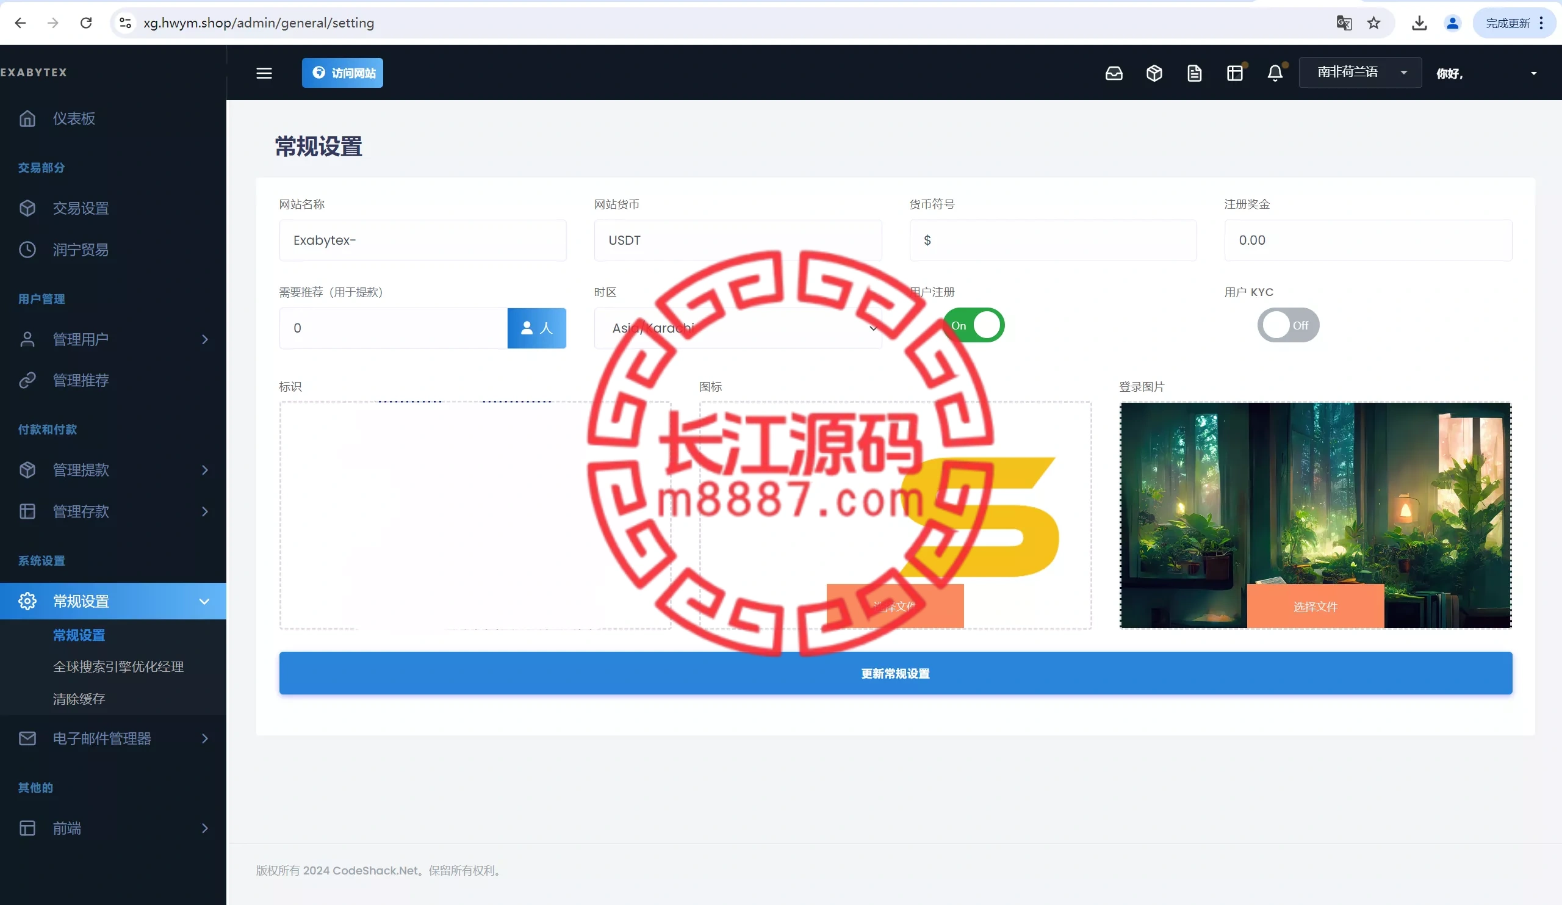Bookmark this page with star icon
Image resolution: width=1562 pixels, height=905 pixels.
point(1373,23)
